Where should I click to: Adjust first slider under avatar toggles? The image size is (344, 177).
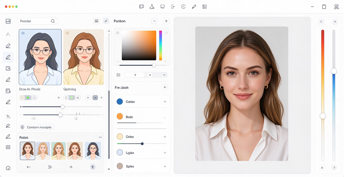click(63, 107)
